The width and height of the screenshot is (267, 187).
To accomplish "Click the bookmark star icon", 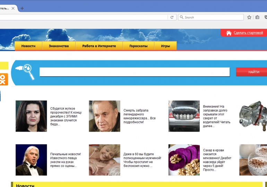I will point(249,17).
